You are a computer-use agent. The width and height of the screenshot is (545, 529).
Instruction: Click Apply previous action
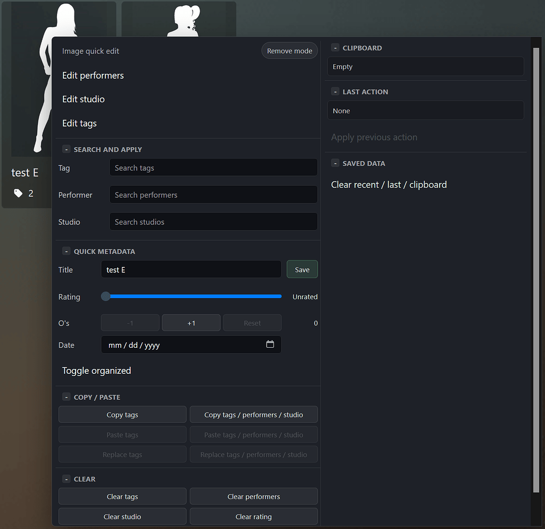click(x=374, y=137)
